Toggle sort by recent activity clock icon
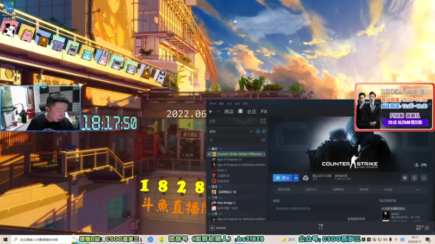435x244 pixels. pos(258,132)
